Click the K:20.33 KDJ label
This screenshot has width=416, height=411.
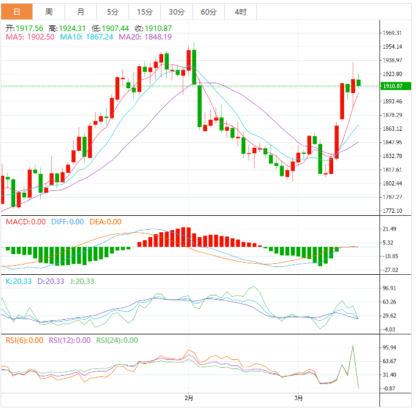coord(18,281)
